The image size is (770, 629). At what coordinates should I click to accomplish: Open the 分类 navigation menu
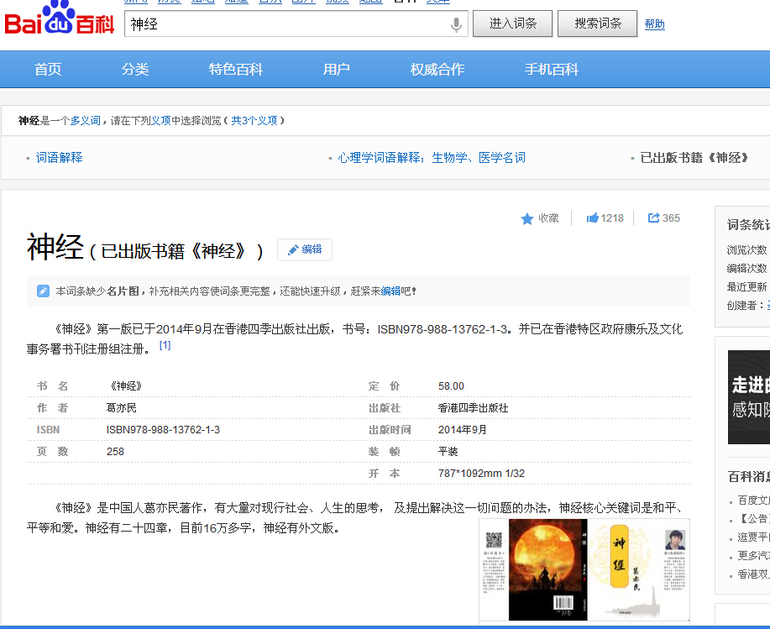point(135,70)
